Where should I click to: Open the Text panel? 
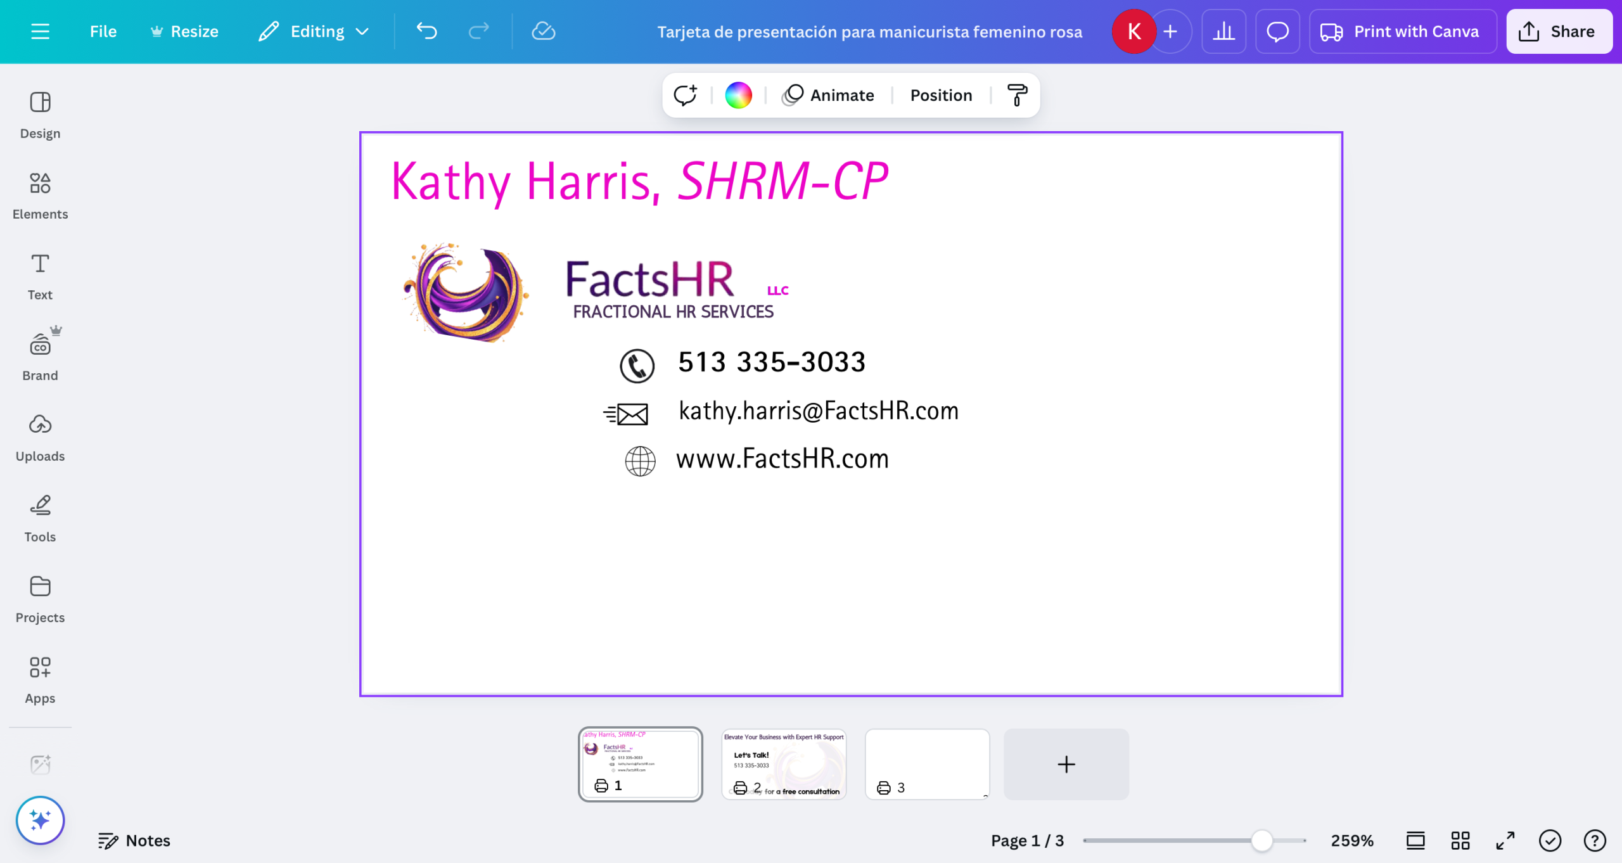click(x=40, y=276)
